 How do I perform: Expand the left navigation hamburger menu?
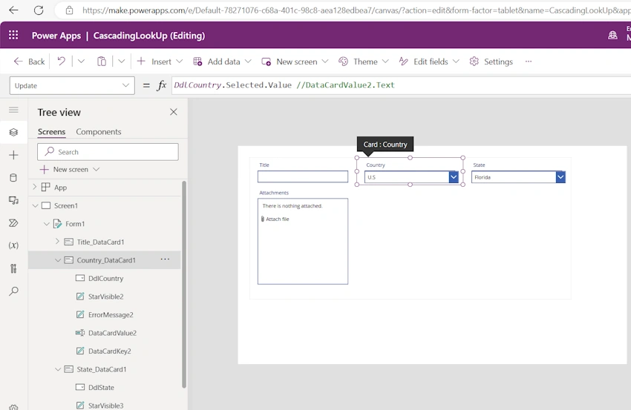(13, 110)
